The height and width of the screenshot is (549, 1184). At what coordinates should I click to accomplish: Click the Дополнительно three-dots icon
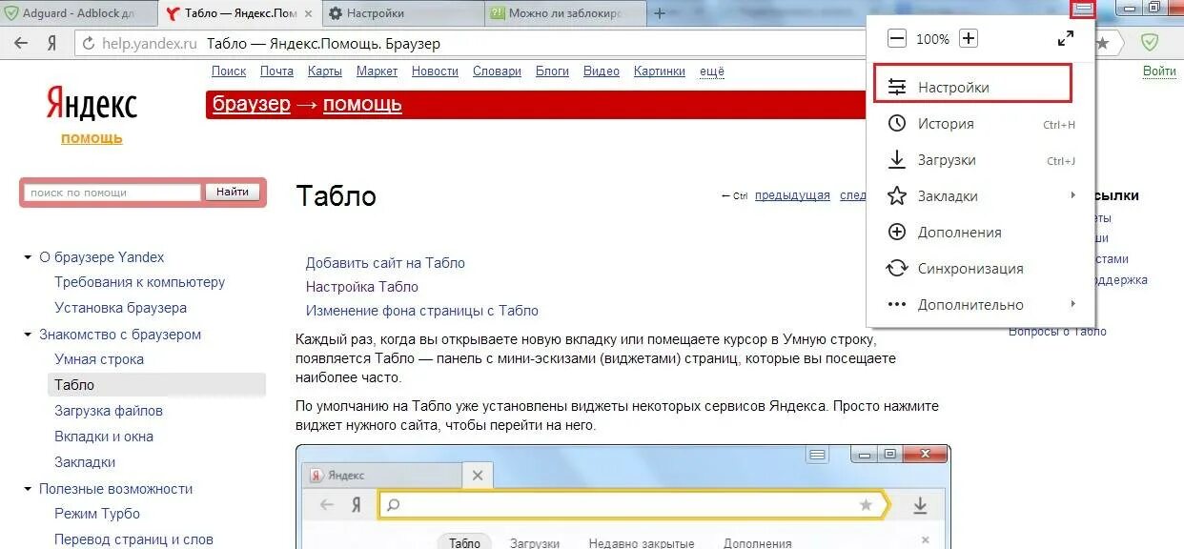(897, 305)
